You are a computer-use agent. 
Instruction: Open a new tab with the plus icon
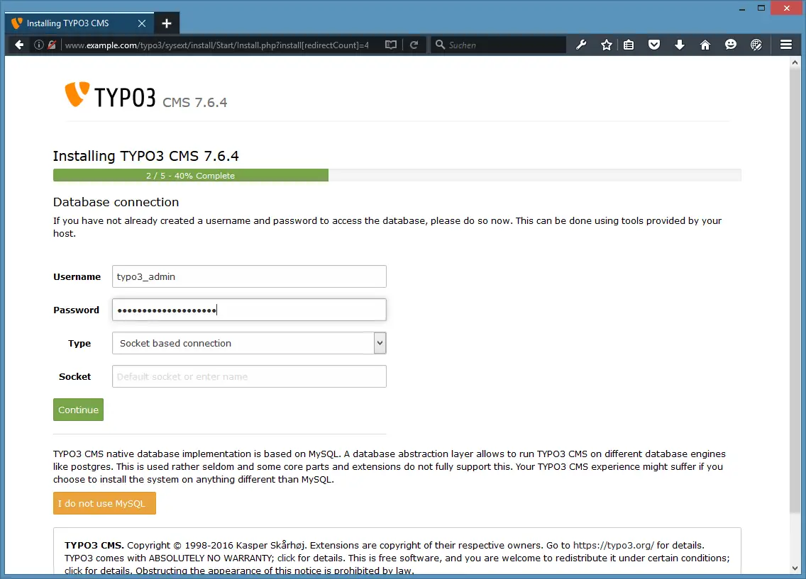coord(167,23)
